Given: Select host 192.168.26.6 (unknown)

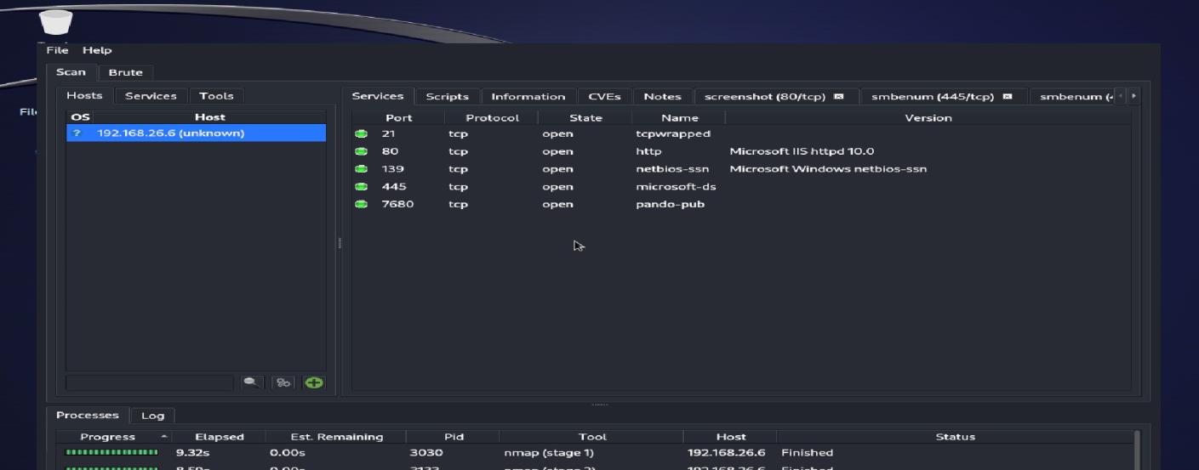Looking at the screenshot, I should pyautogui.click(x=196, y=133).
